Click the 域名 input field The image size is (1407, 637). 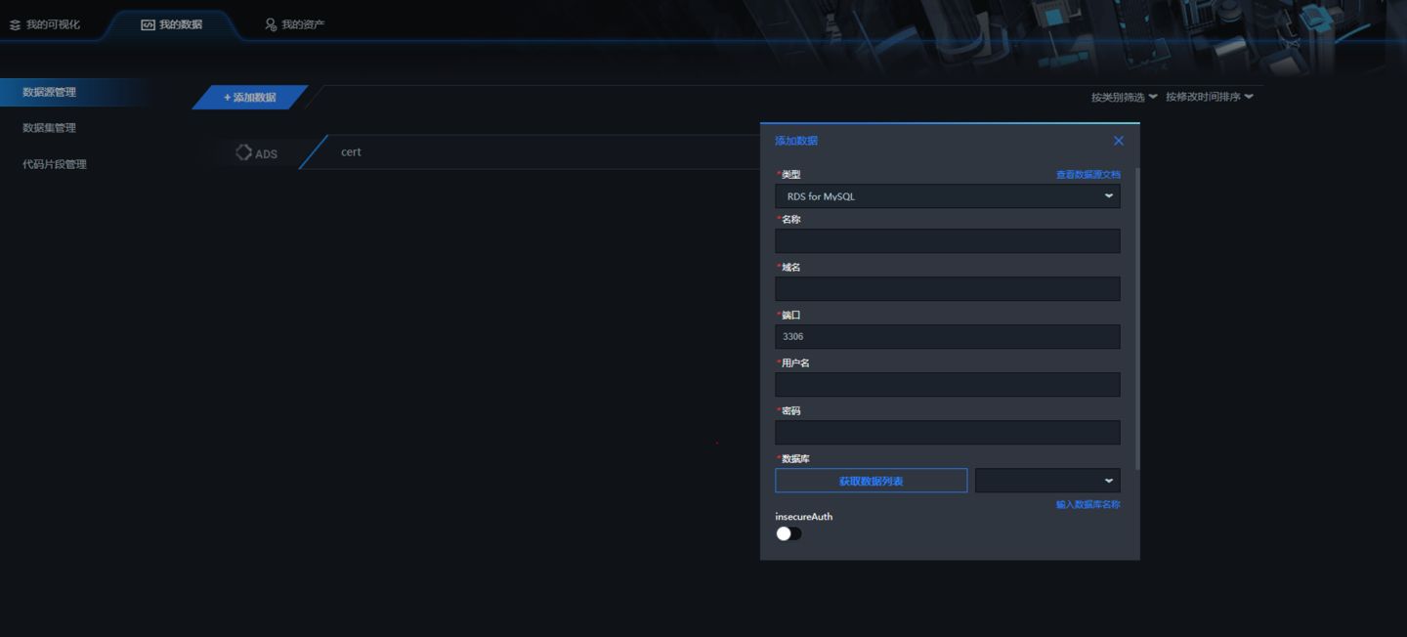[948, 288]
